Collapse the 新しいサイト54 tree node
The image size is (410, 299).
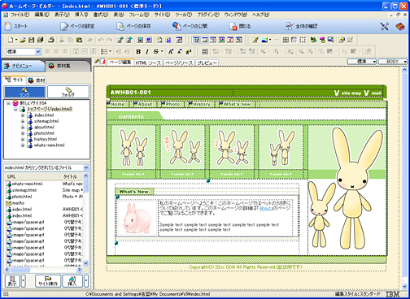point(9,103)
